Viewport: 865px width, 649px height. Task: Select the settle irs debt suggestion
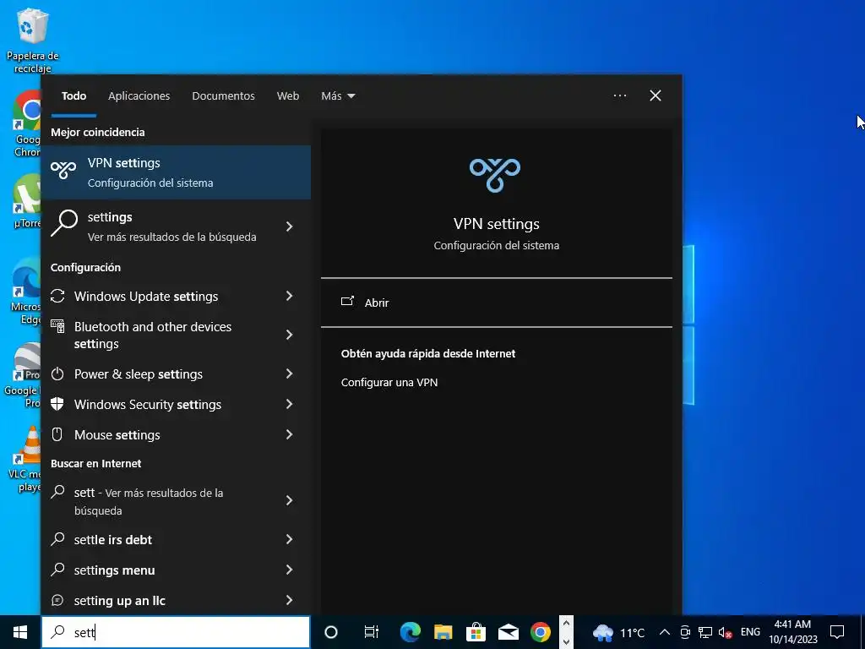[x=113, y=540]
